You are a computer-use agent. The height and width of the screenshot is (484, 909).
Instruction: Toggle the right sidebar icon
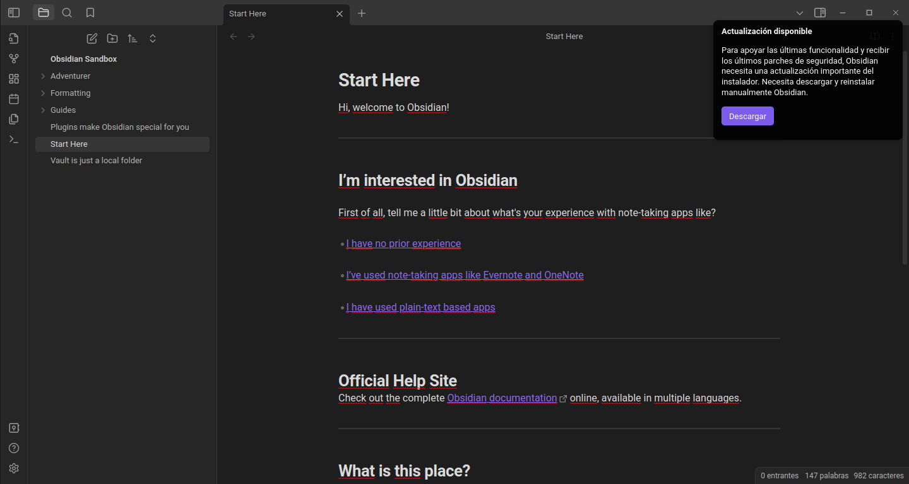[820, 13]
